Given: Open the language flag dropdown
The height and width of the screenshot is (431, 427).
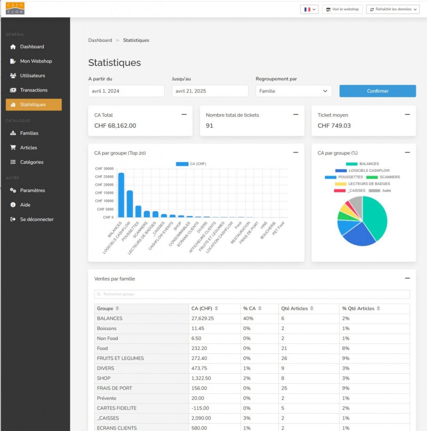Looking at the screenshot, I should (x=309, y=9).
